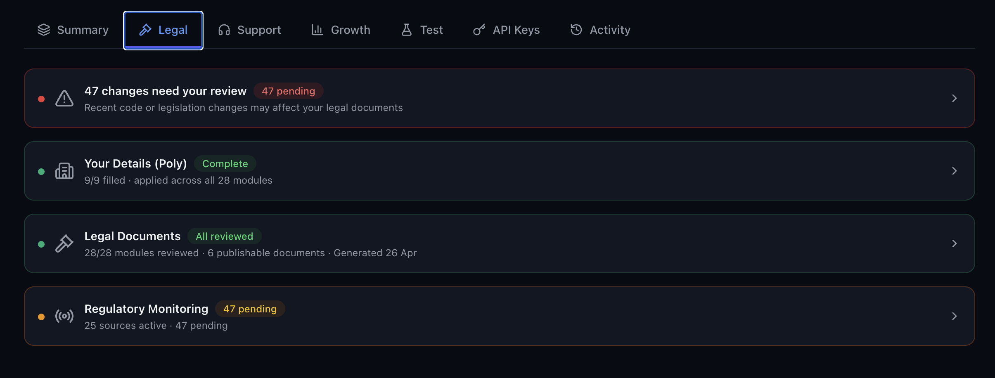The image size is (995, 378).
Task: Expand chevron on 47 changes need review card
Action: (x=954, y=98)
